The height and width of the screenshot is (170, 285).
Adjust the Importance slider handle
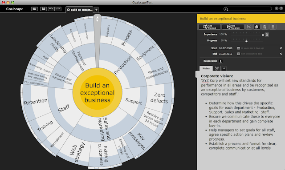coord(263,35)
